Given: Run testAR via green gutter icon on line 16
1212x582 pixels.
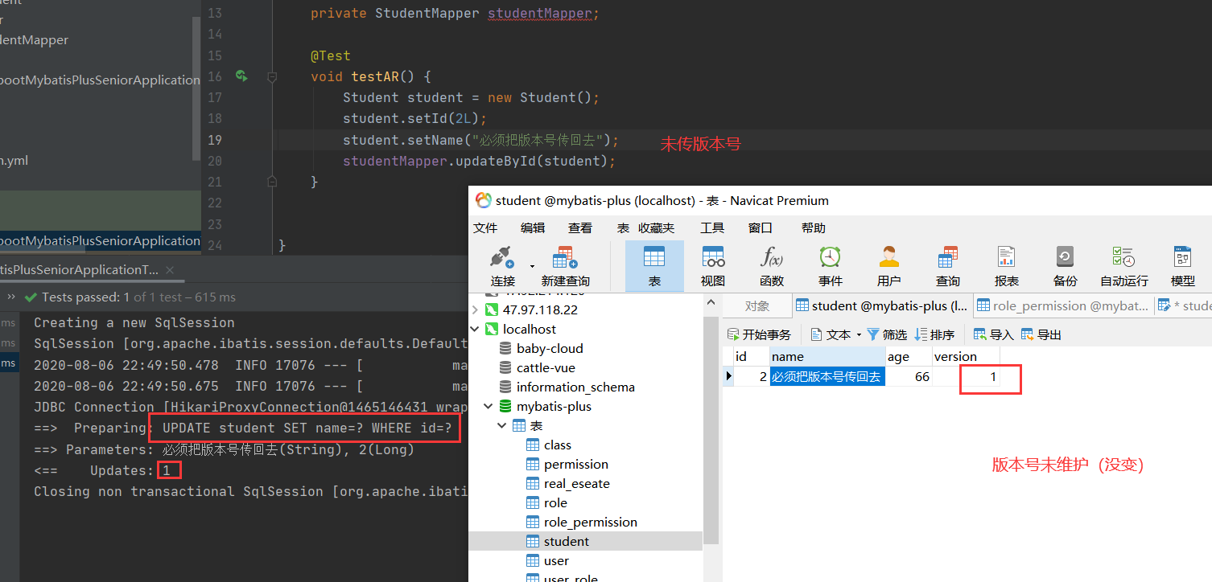Looking at the screenshot, I should pyautogui.click(x=241, y=76).
